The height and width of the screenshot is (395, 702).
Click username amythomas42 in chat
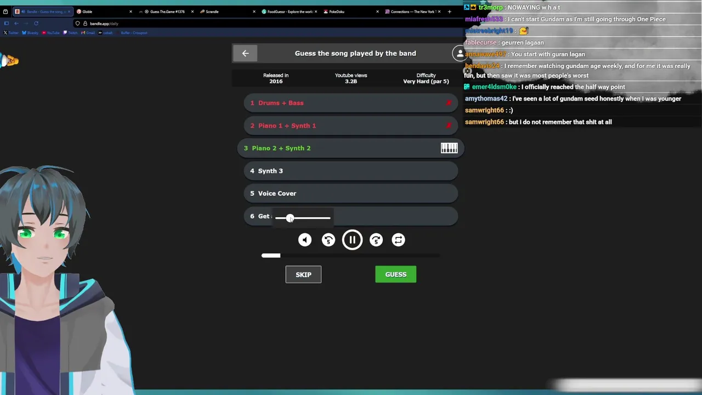[x=486, y=99]
